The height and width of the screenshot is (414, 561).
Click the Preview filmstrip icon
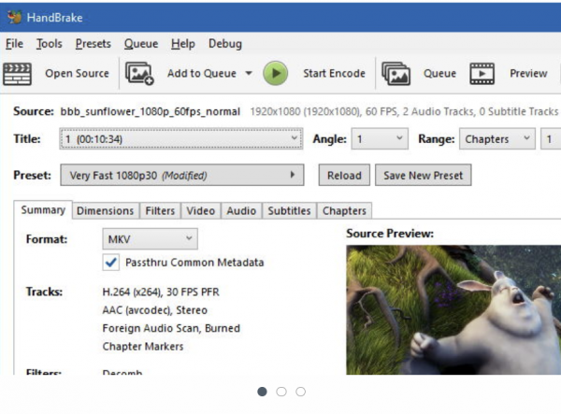pos(482,73)
